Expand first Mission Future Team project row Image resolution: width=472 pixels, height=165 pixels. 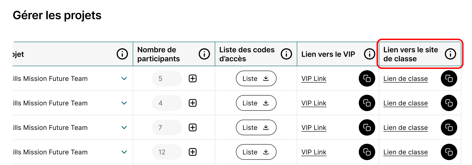click(x=124, y=78)
